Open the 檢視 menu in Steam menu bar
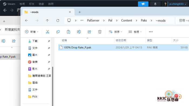The height and width of the screenshot is (106, 189). click(22, 4)
